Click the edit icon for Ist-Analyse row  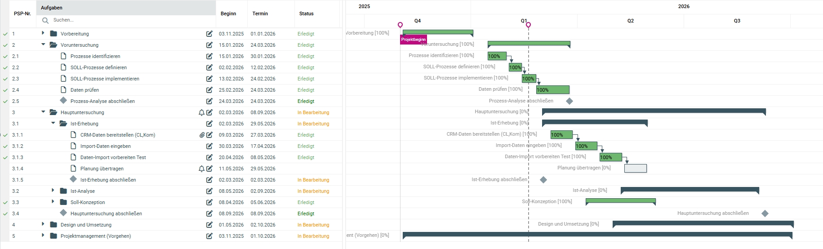[209, 191]
